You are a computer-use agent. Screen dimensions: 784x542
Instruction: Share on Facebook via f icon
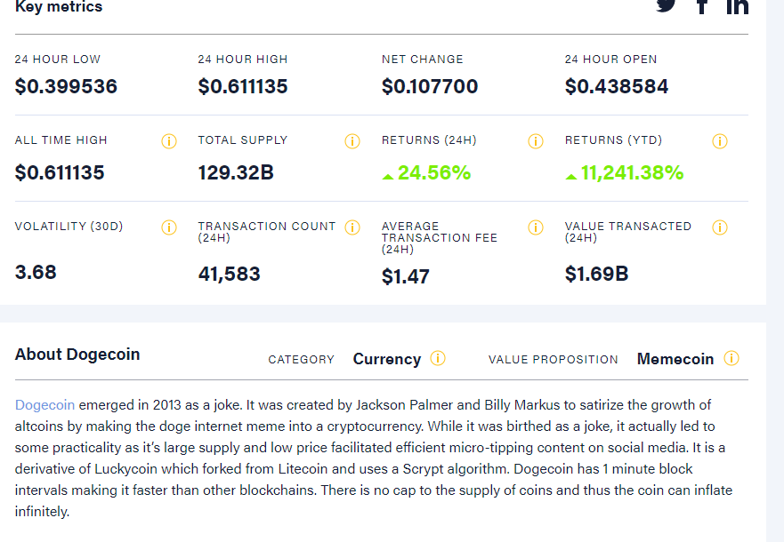pos(702,6)
